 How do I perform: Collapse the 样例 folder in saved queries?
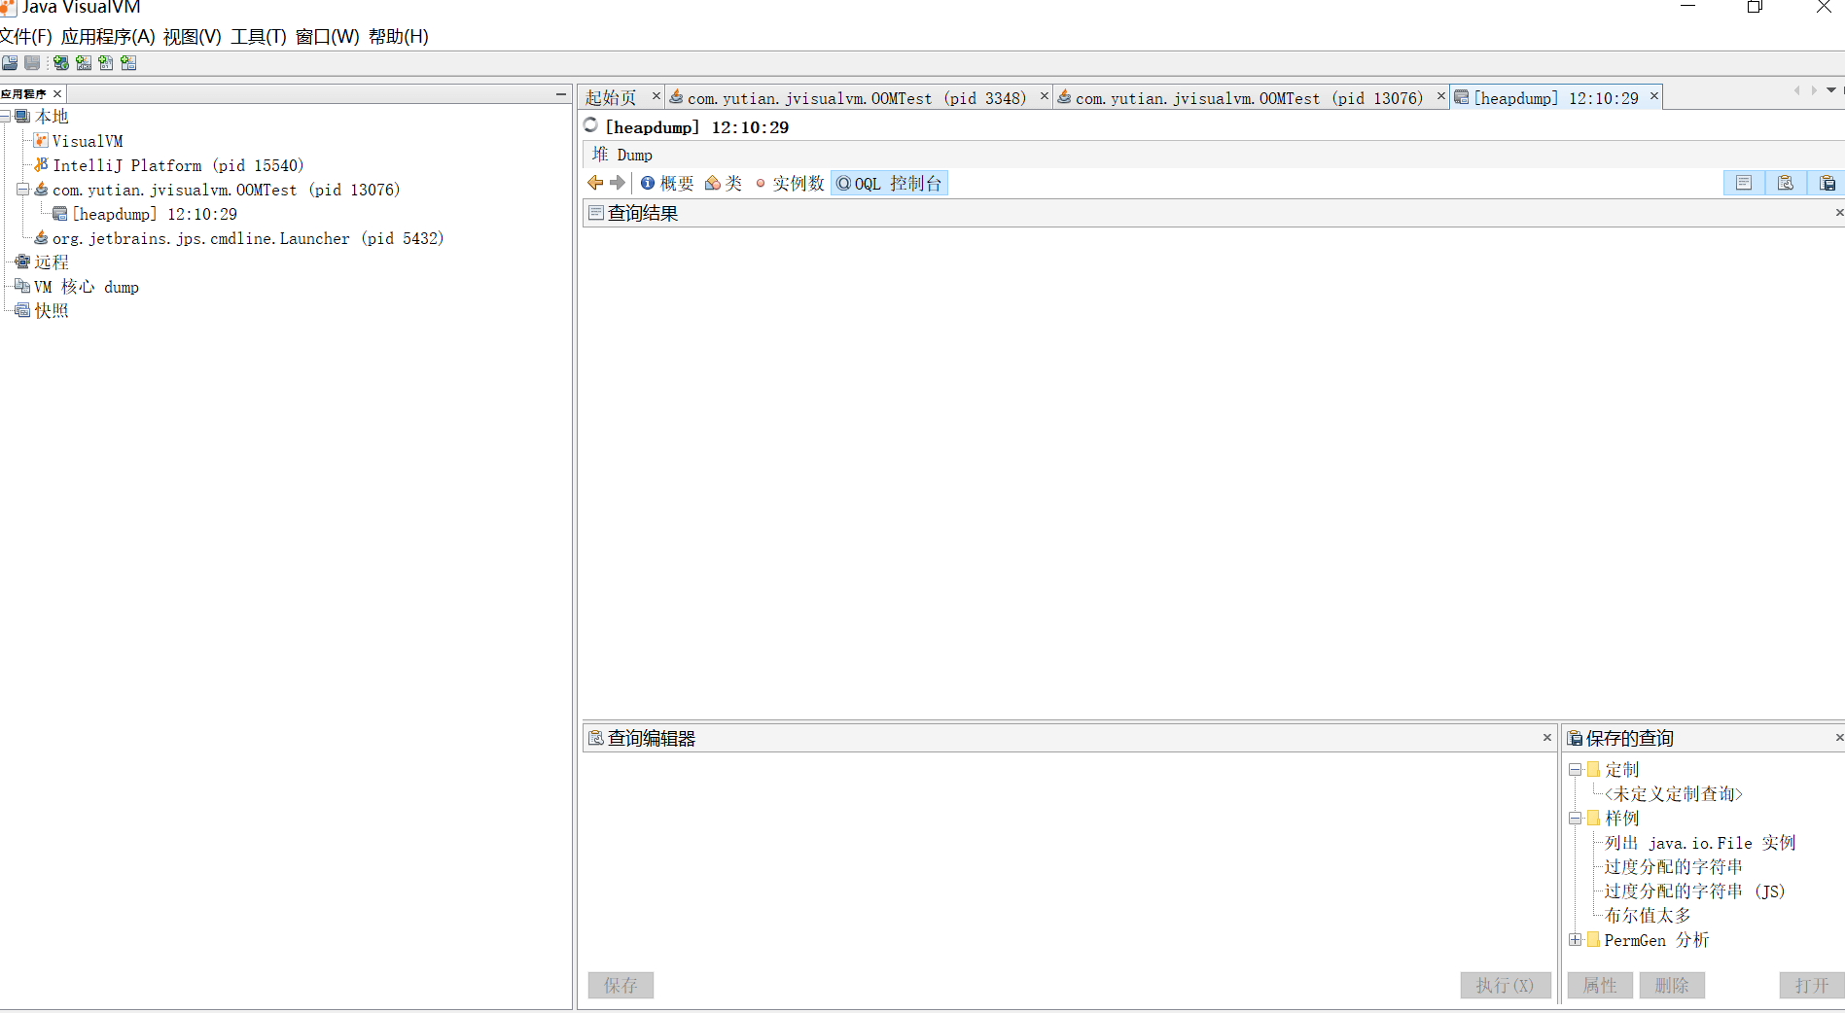(1575, 819)
